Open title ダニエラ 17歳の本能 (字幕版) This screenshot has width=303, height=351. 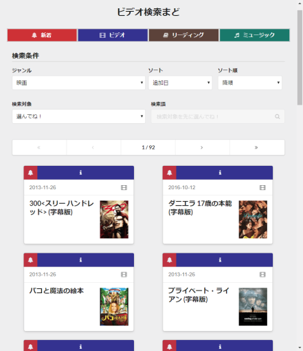pos(200,208)
